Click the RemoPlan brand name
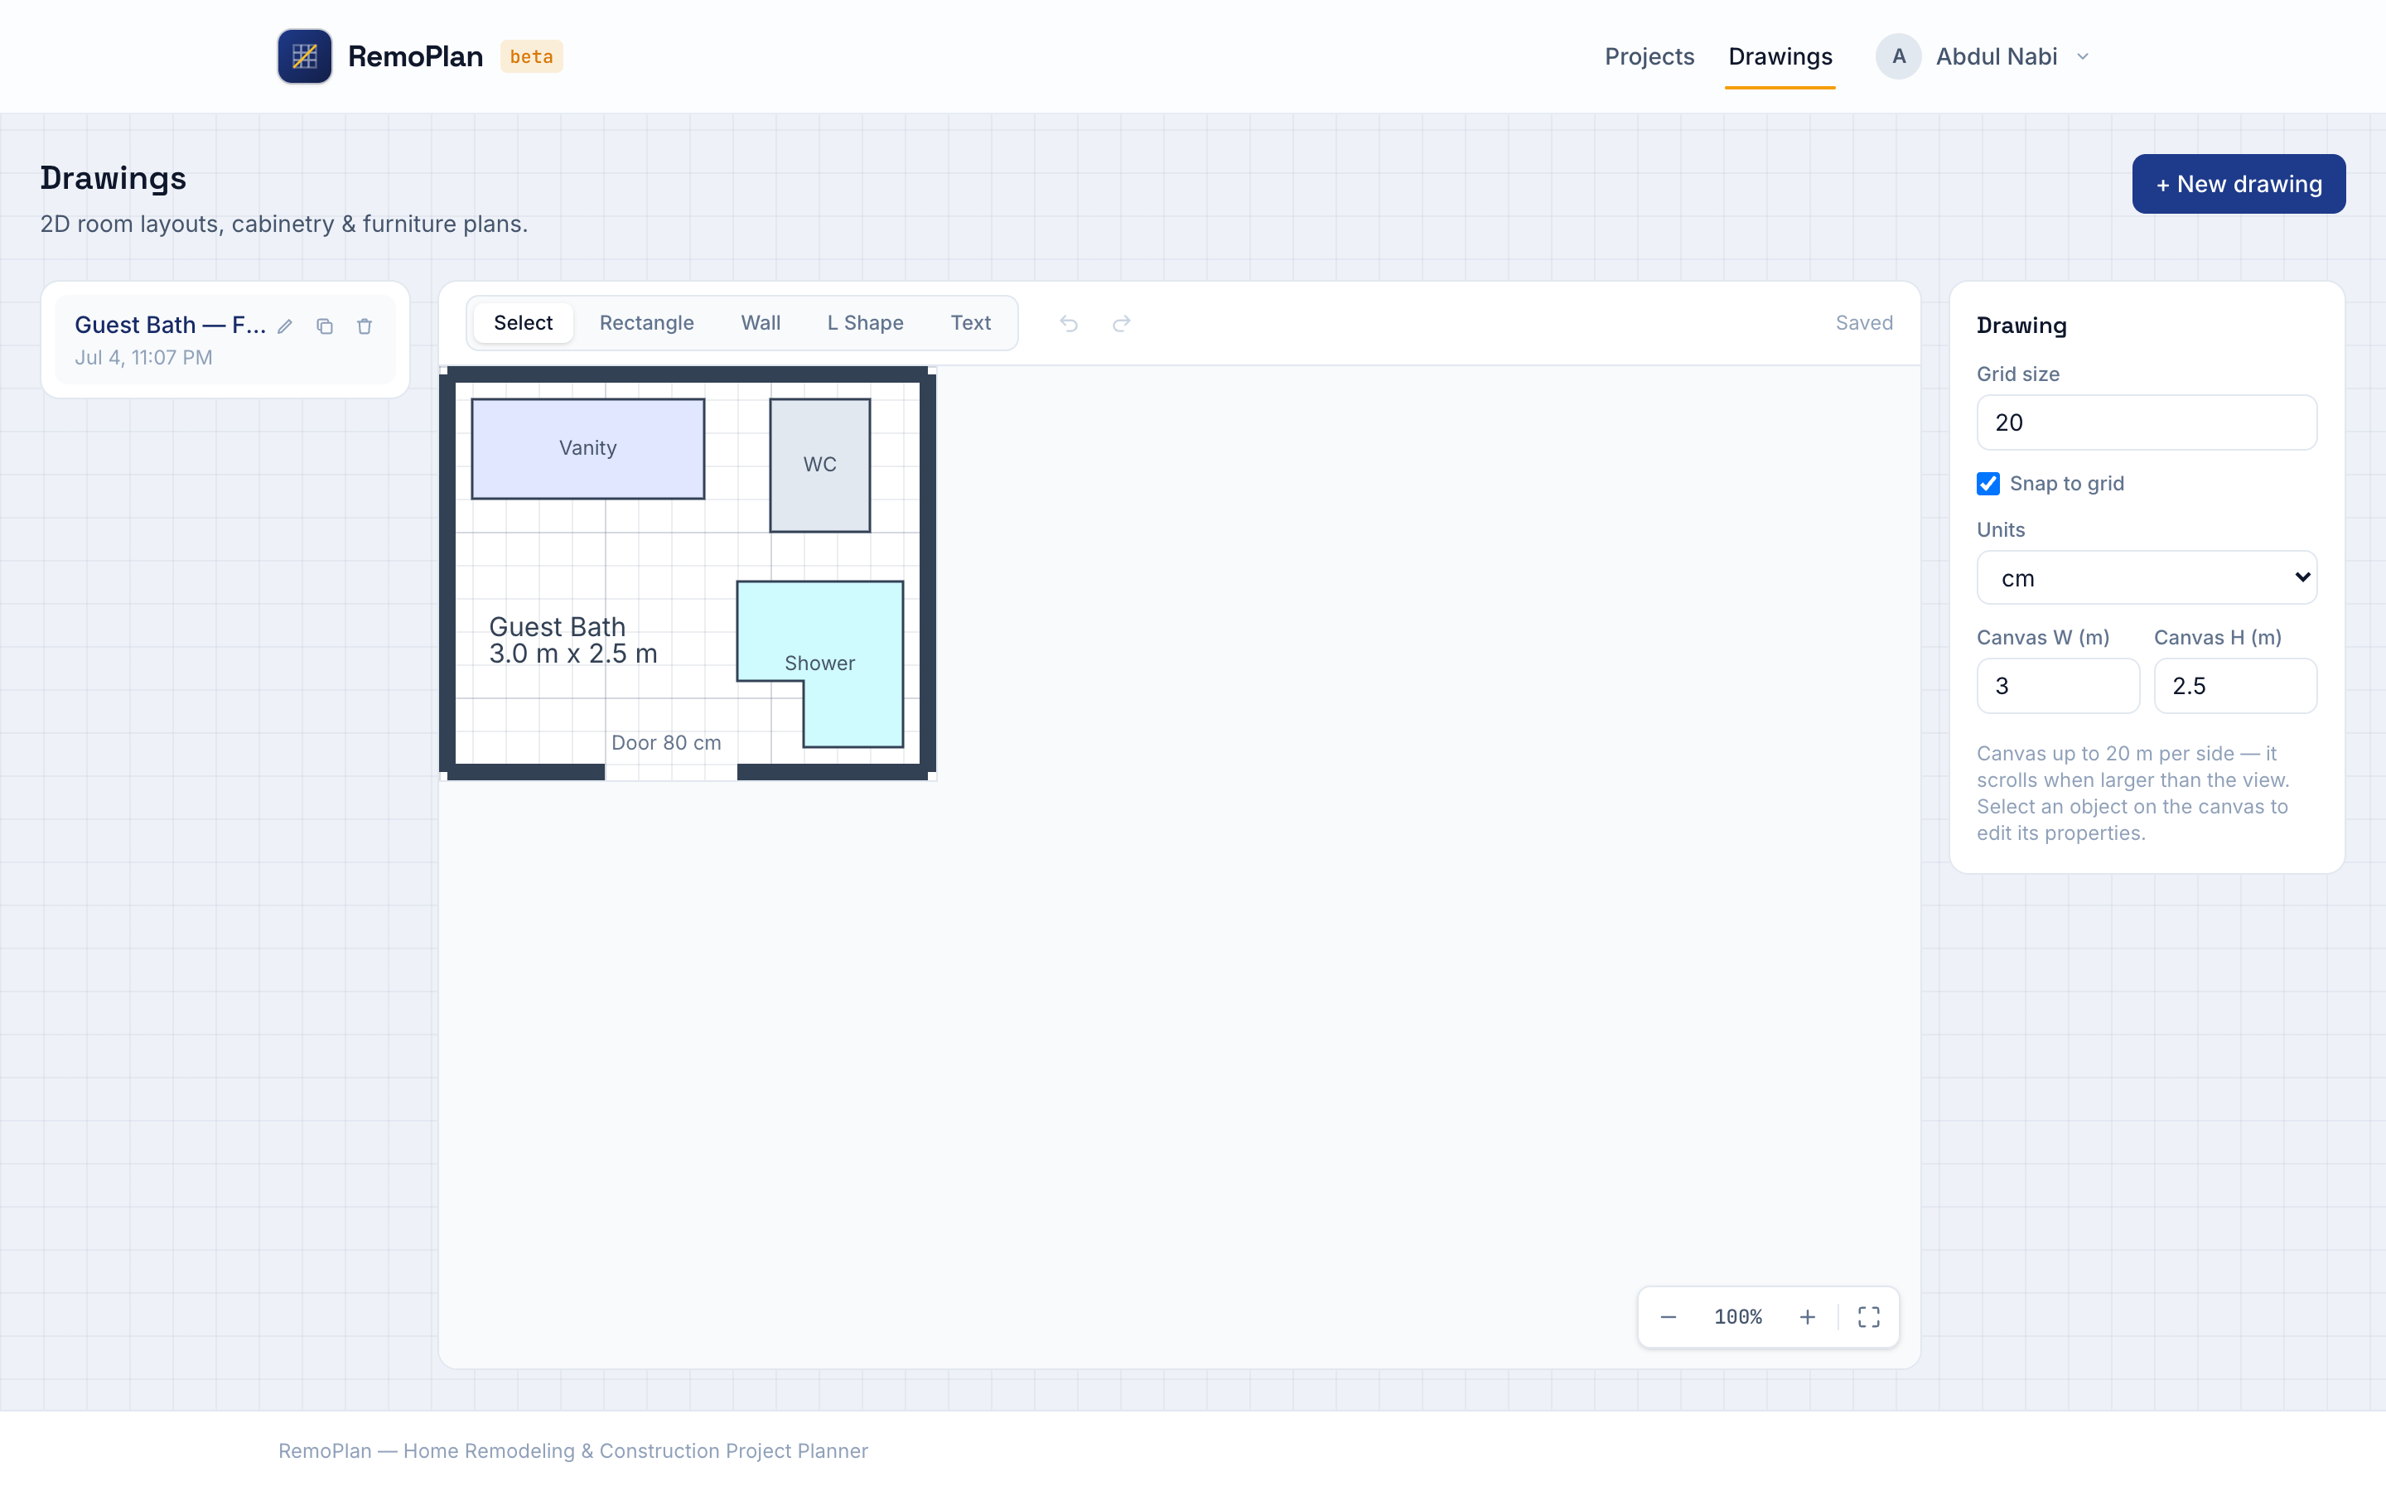 (415, 56)
